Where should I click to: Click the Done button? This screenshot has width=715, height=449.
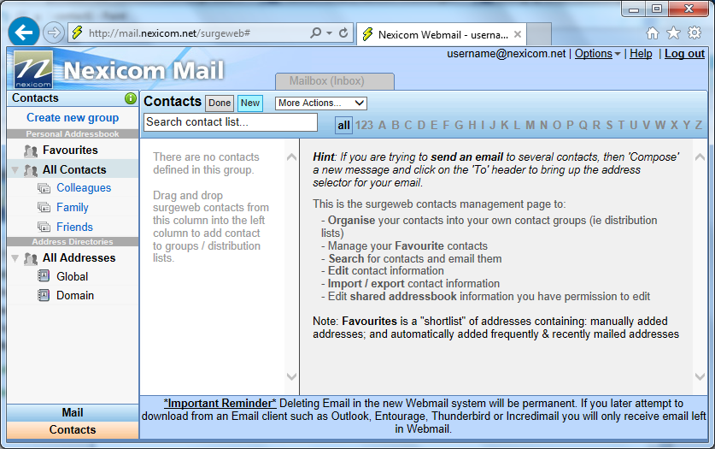[220, 103]
